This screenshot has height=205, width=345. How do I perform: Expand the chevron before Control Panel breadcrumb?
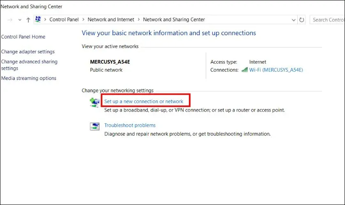point(45,20)
